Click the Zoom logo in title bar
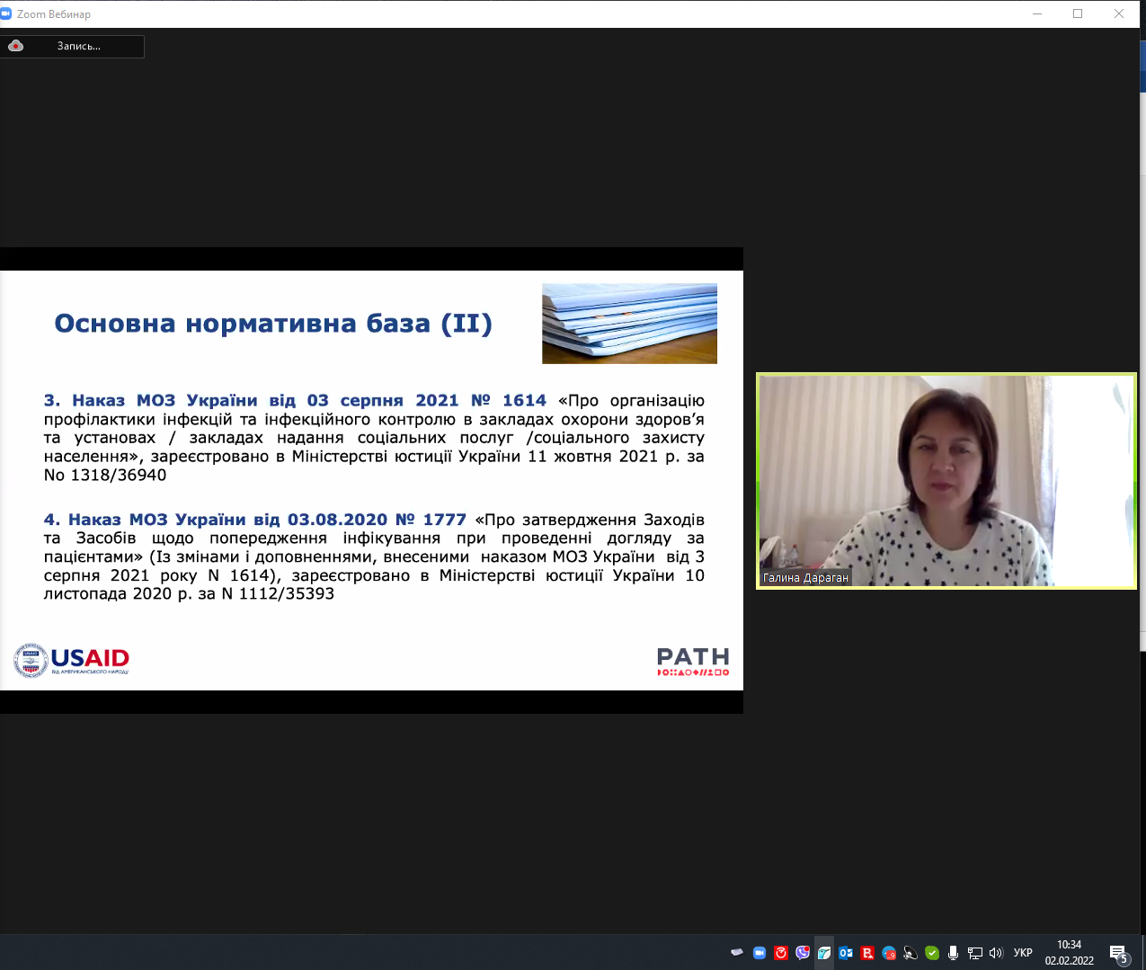Image resolution: width=1146 pixels, height=970 pixels. point(7,13)
